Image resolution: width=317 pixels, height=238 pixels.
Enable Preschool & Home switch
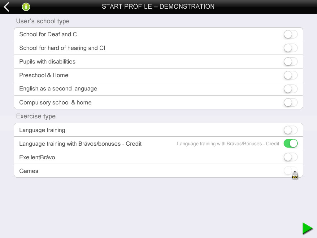coord(290,75)
